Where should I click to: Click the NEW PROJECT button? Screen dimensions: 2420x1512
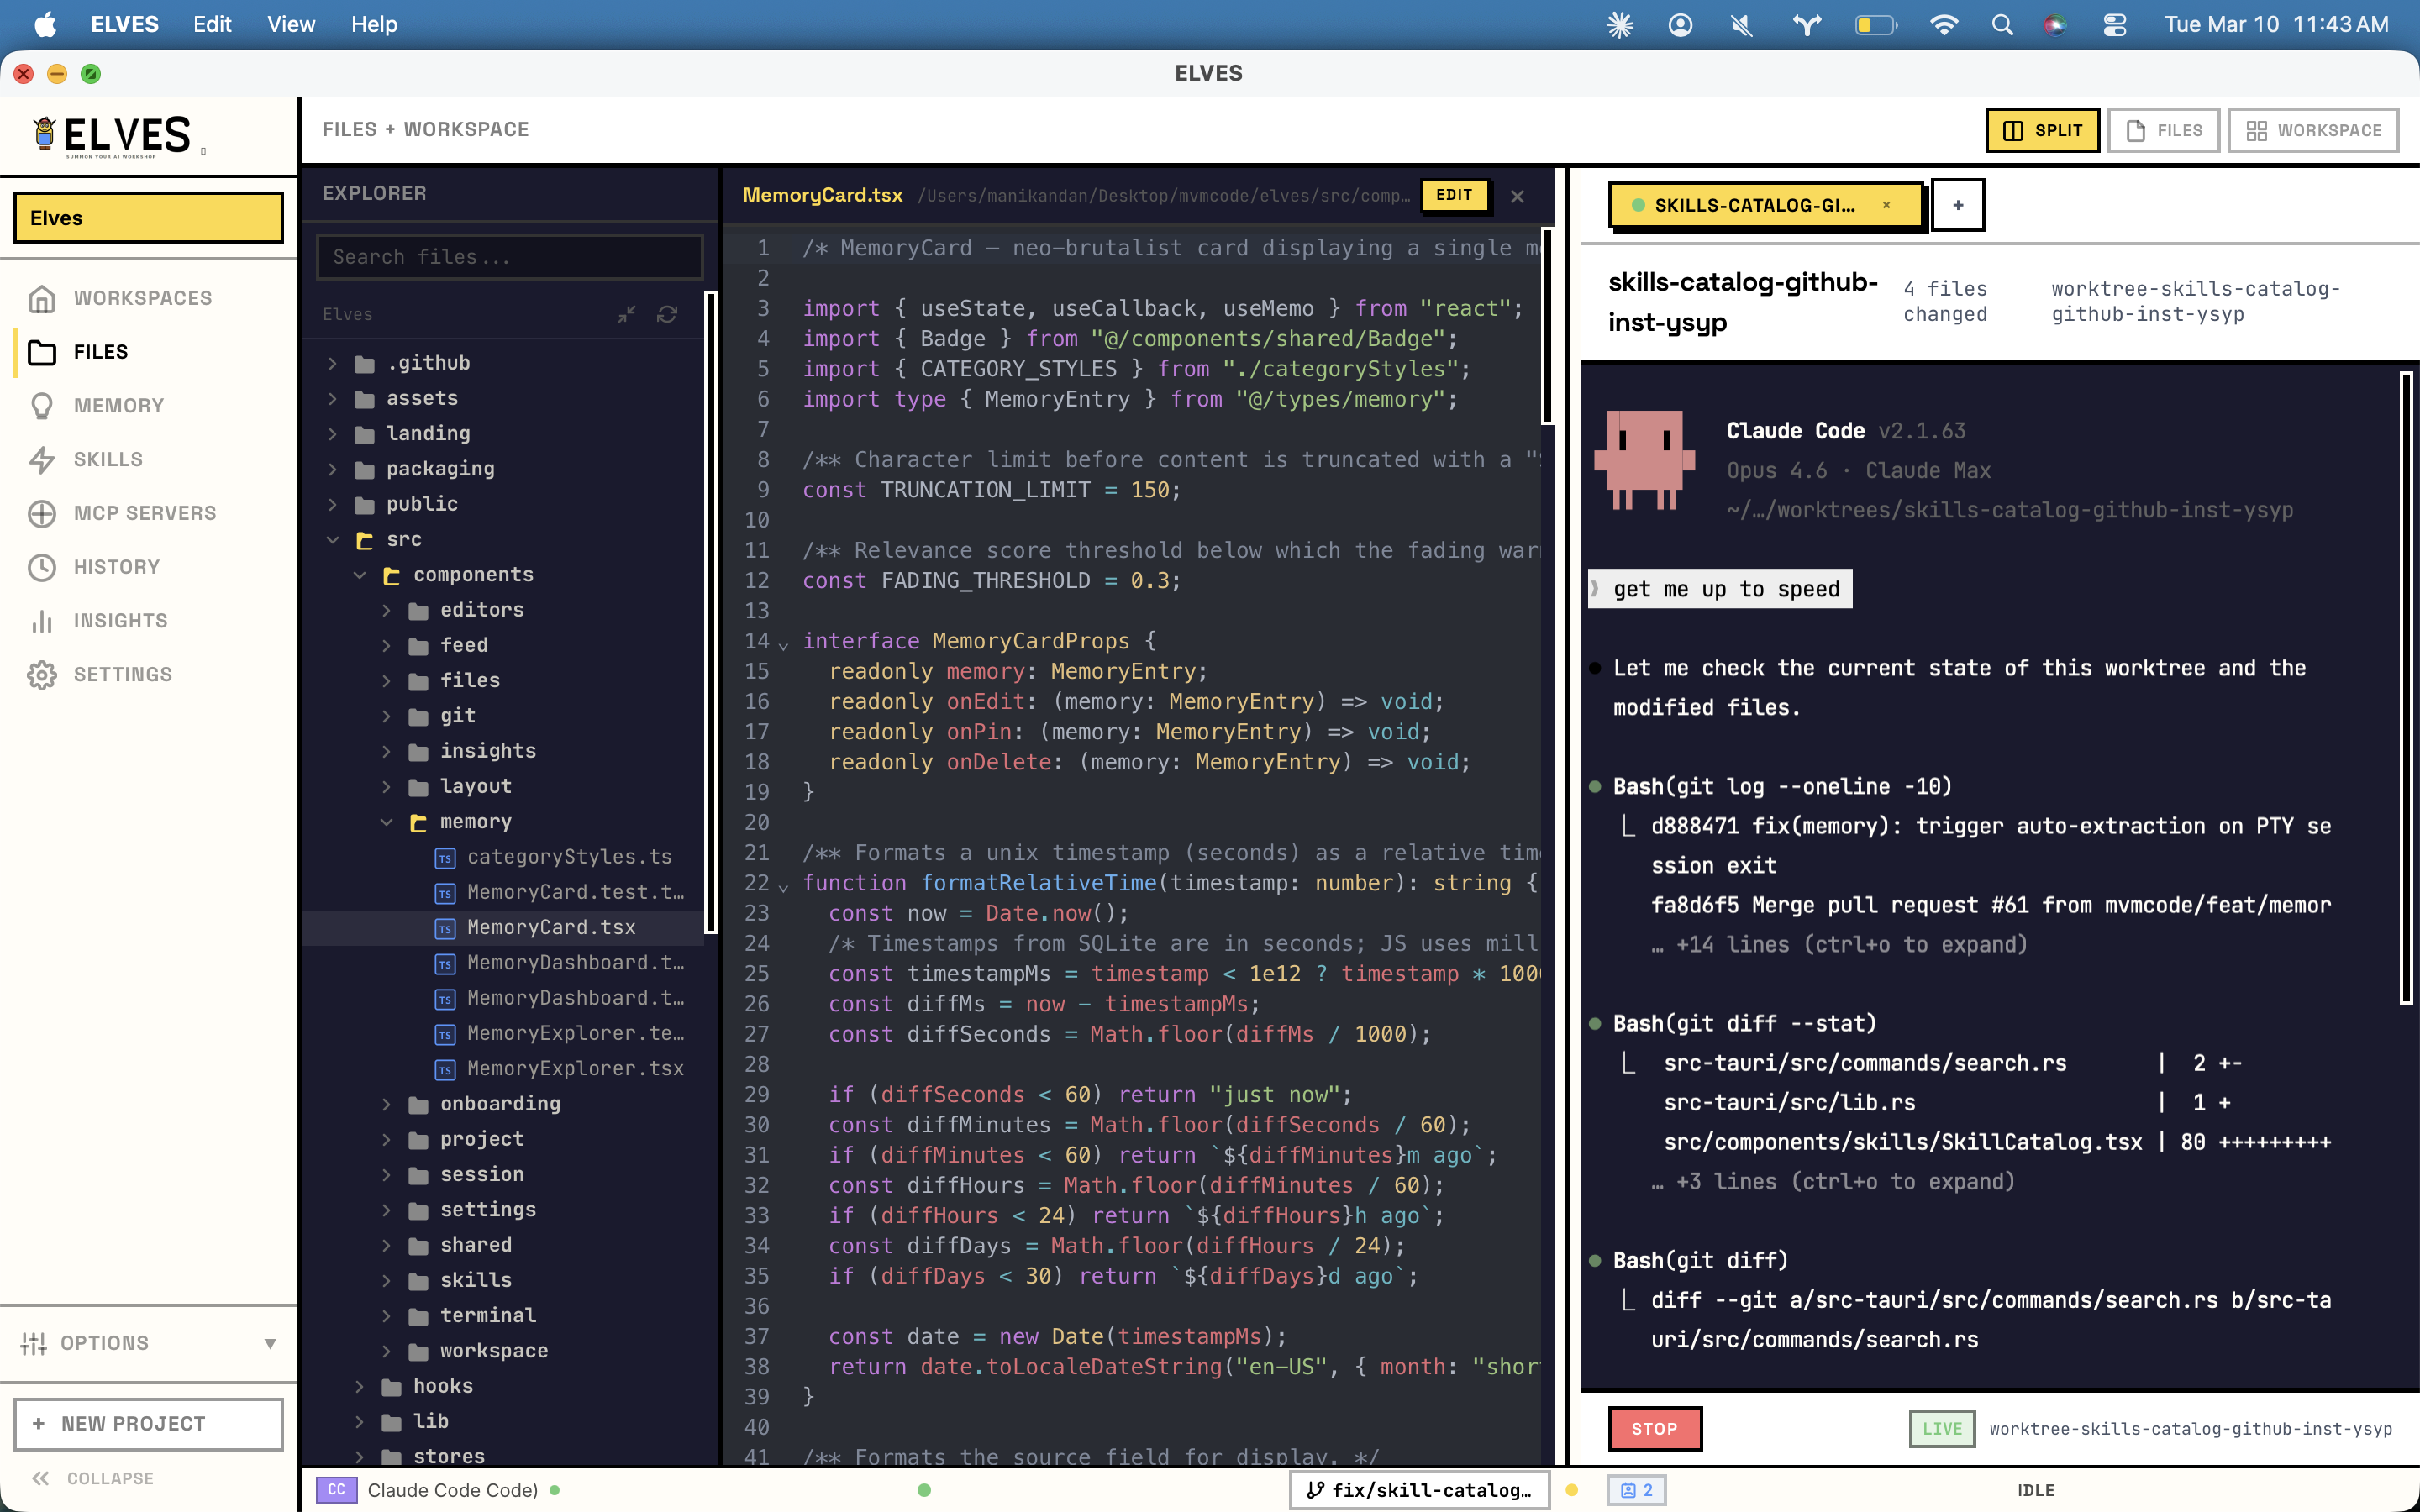click(x=148, y=1423)
